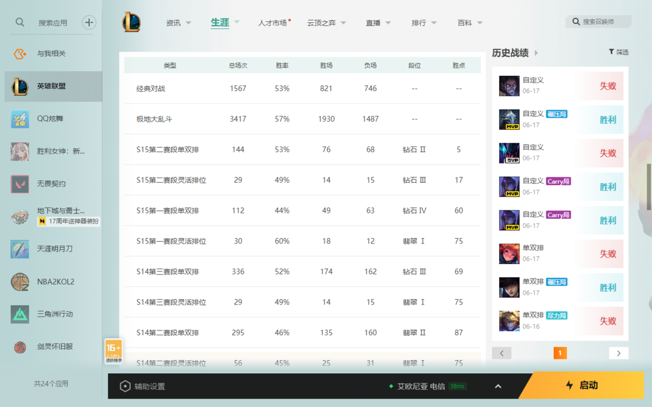Open the 与我相关 sidebar entry icon
The width and height of the screenshot is (652, 407).
[19, 54]
